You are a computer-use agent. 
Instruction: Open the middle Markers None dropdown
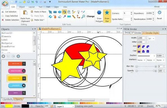tap(151, 60)
